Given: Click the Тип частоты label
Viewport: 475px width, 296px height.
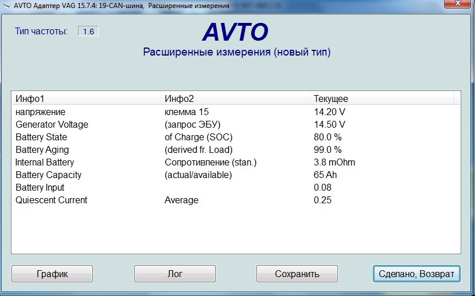Looking at the screenshot, I should [41, 31].
